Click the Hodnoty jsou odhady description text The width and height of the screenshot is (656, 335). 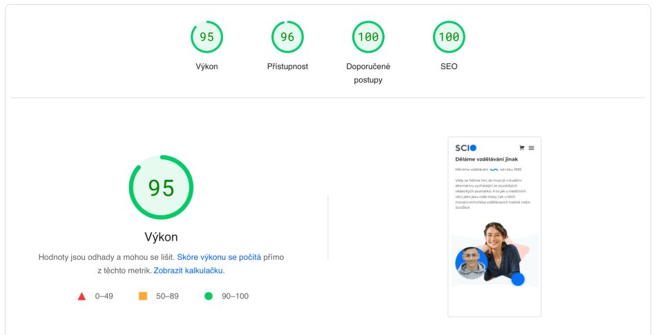pyautogui.click(x=161, y=264)
